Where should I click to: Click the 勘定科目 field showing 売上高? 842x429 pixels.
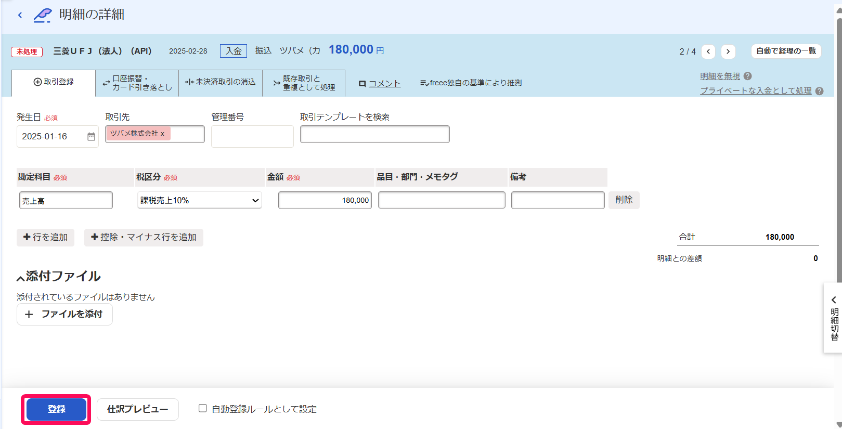(x=66, y=200)
